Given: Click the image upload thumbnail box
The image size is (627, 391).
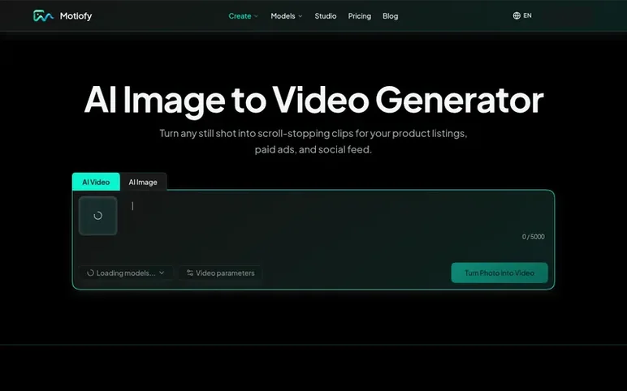Looking at the screenshot, I should 98,216.
